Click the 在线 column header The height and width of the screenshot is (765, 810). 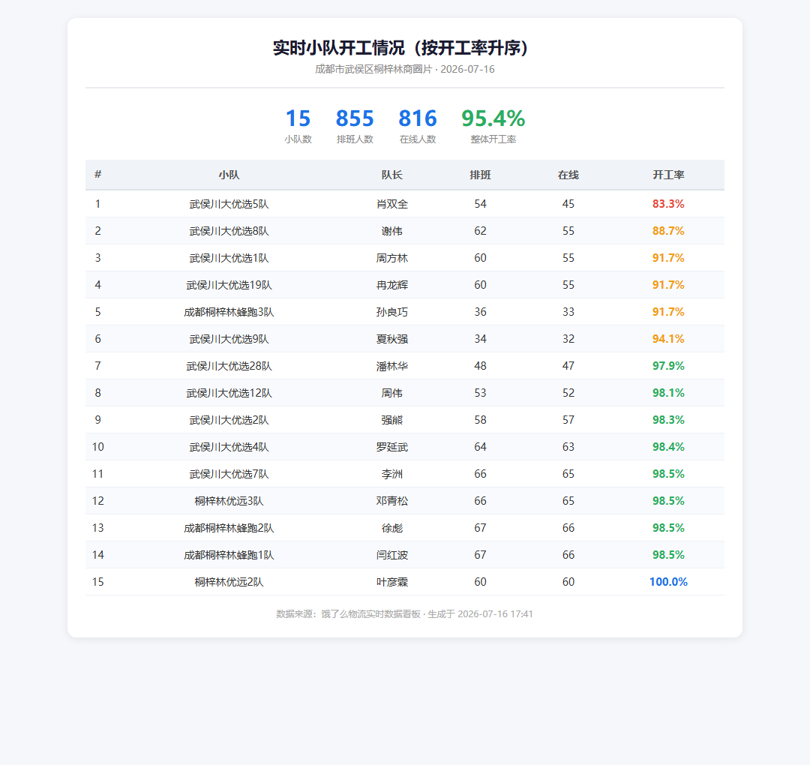(x=568, y=175)
